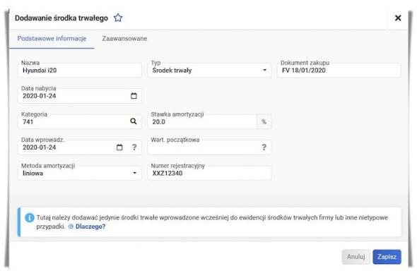Show help for Wart. początkowa question mark
Image resolution: width=417 pixels, height=278 pixels.
(x=264, y=147)
